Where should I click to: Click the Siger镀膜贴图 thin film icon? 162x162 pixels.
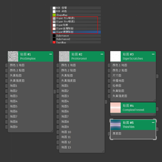point(54,32)
